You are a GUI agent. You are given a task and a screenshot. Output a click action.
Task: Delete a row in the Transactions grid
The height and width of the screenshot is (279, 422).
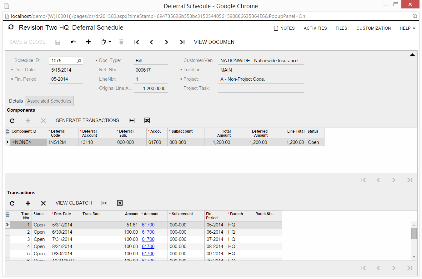coord(43,203)
